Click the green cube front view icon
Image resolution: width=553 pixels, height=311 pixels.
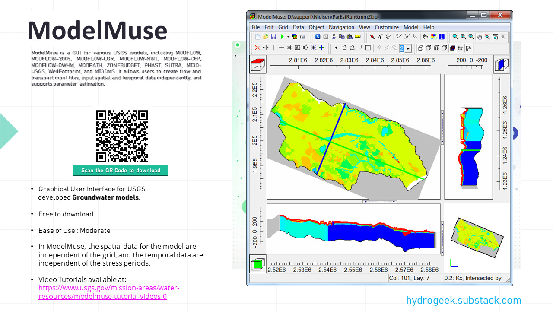[258, 263]
